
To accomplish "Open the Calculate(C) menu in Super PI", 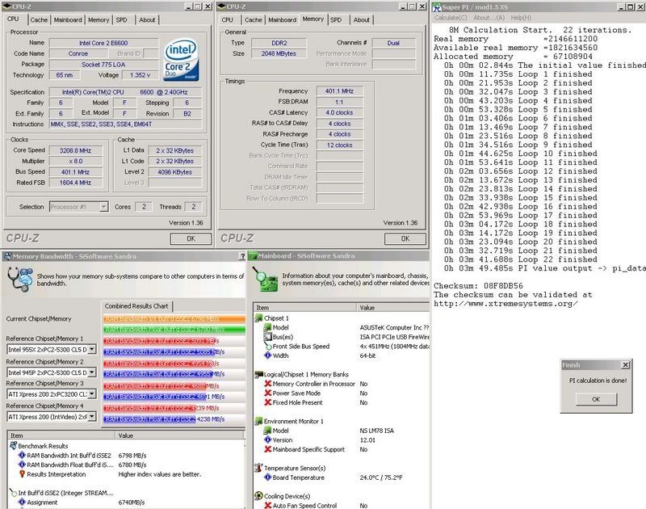I will click(451, 18).
